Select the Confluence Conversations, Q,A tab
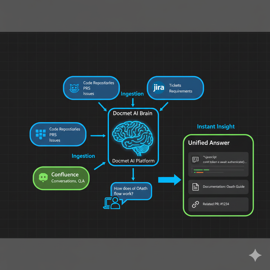 point(61,178)
